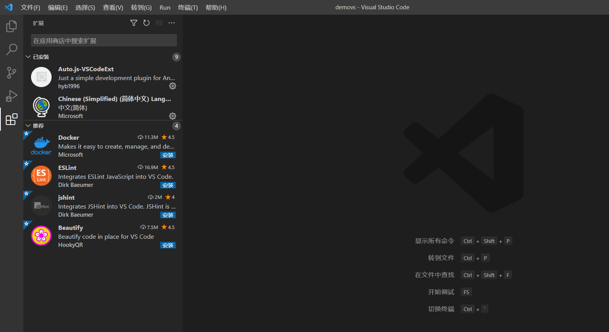Select the Auto.js-VSCodeExt extension title
This screenshot has height=332, width=609.
click(x=86, y=69)
